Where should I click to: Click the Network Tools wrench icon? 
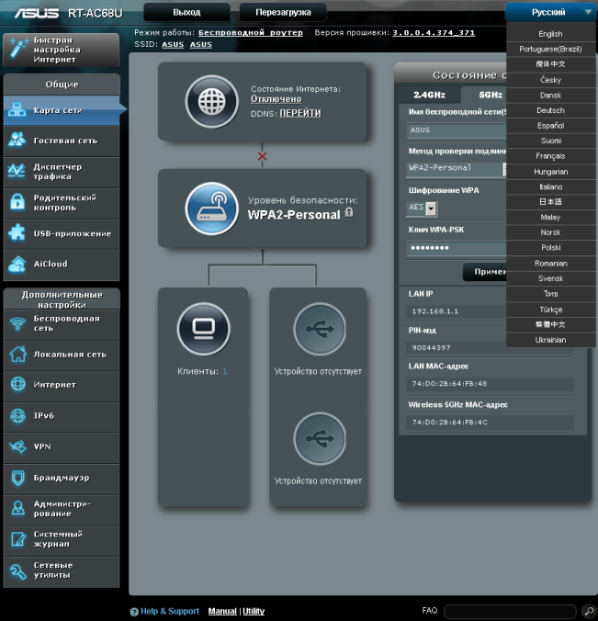[x=17, y=570]
